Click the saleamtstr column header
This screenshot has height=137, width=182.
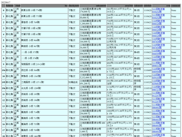click(93, 6)
